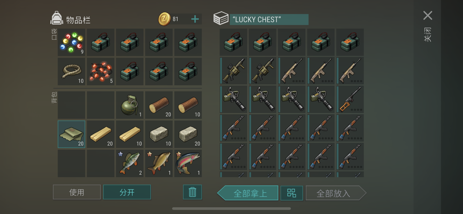Click the Lucky Chest name field

point(269,19)
